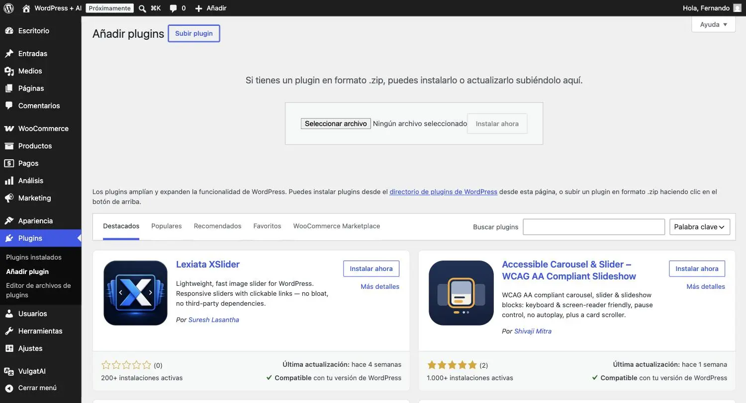Image resolution: width=746 pixels, height=403 pixels.
Task: Click the WordPress logo in admin bar
Action: click(9, 8)
